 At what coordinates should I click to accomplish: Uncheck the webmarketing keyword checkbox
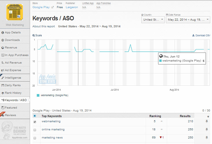click(35, 122)
